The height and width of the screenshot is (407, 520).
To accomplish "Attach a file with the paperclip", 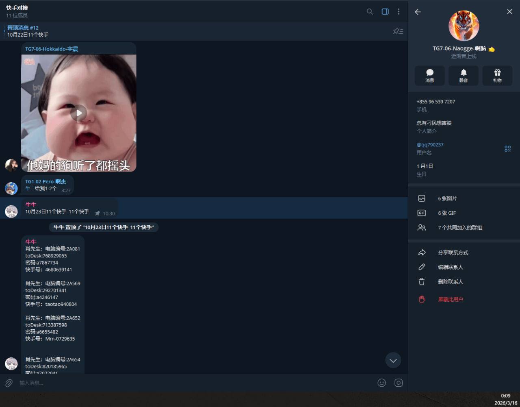I will click(x=9, y=383).
